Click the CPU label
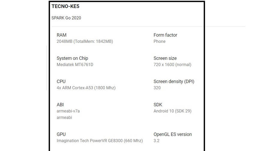Viewport: 270px width, 151px height. click(x=61, y=81)
